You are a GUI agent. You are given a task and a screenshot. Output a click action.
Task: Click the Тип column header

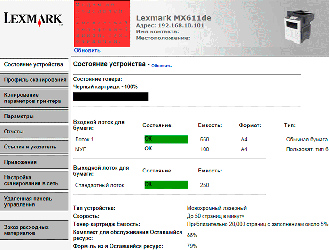click(290, 125)
